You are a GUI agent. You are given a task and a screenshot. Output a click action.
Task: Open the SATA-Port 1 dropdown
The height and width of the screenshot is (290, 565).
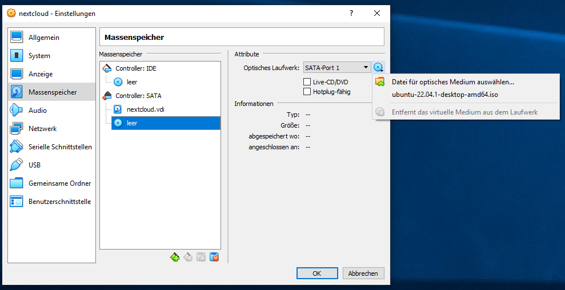coord(337,67)
